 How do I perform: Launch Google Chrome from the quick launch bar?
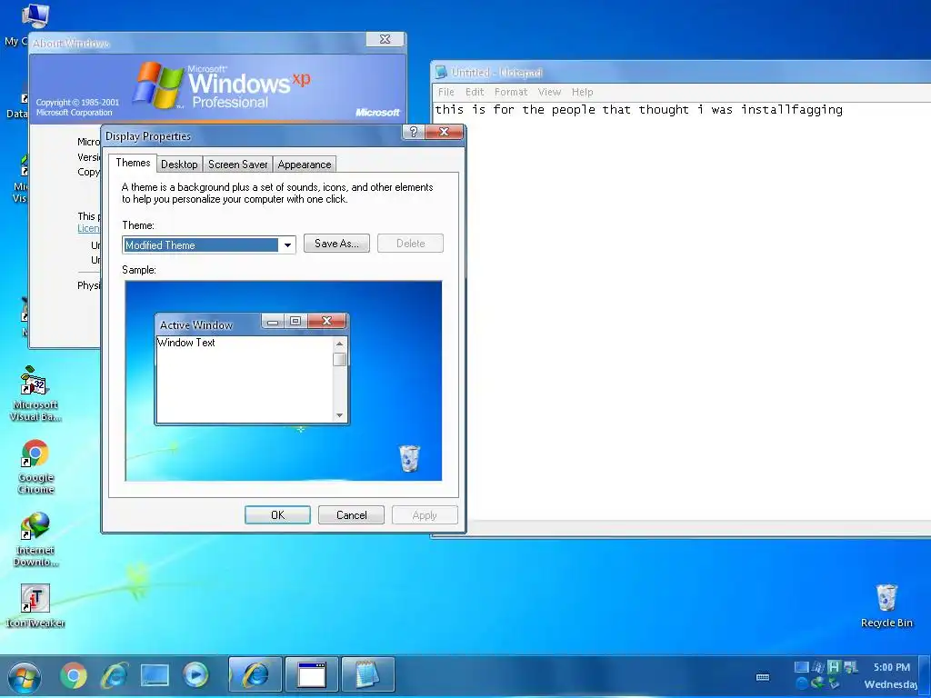(x=74, y=675)
